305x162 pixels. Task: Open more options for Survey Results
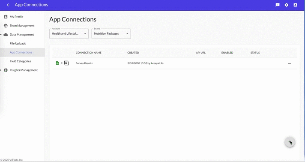pos(290,63)
